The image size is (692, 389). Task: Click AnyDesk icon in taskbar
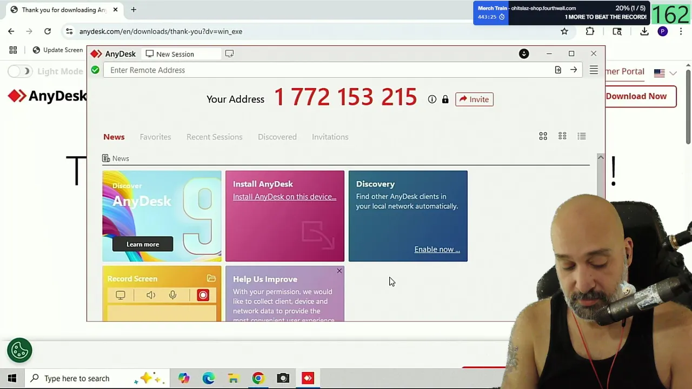tap(308, 378)
